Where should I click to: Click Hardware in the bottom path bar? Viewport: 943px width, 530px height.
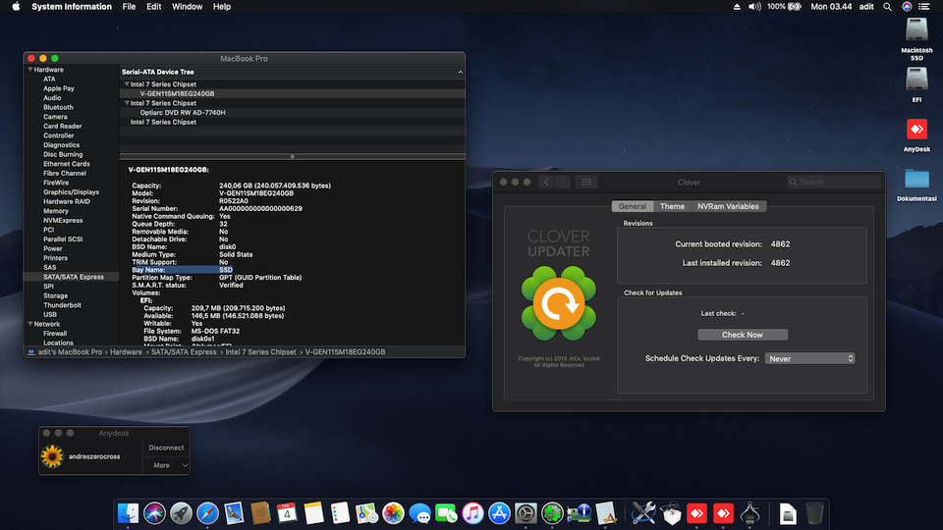(x=126, y=352)
